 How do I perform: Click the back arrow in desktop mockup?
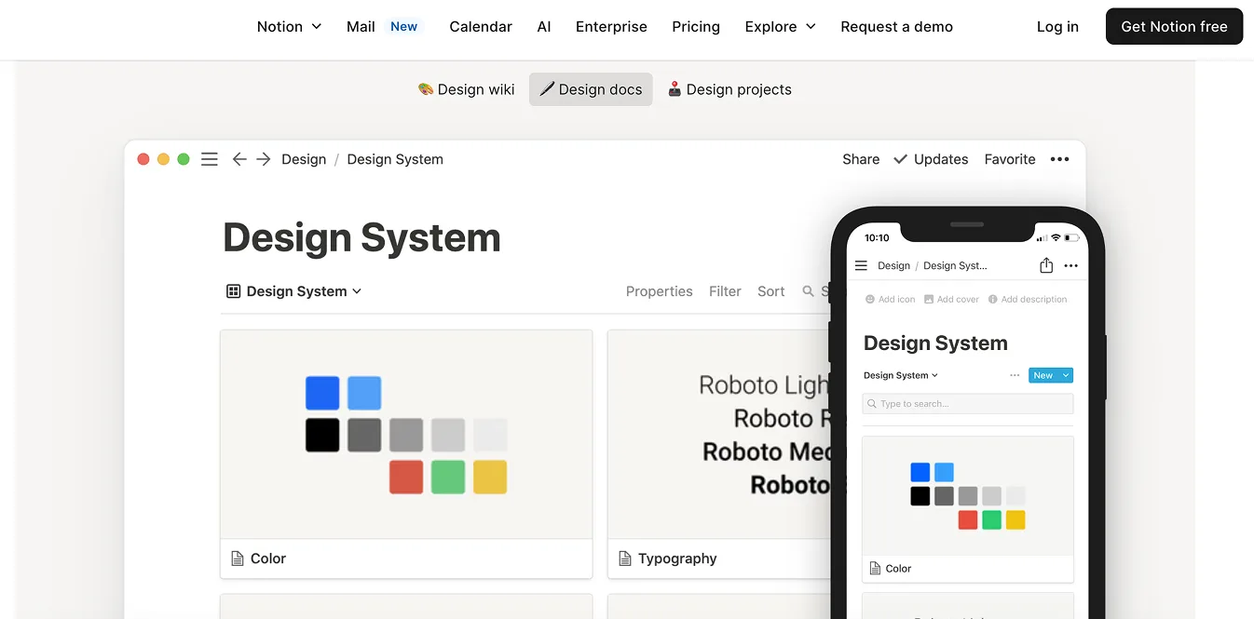(239, 159)
